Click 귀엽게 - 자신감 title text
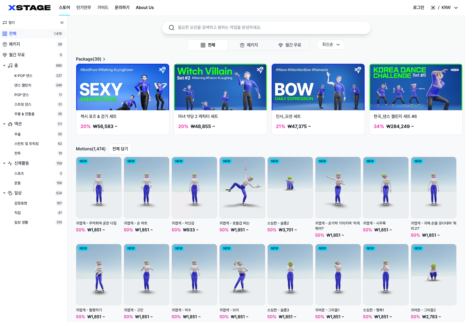The image size is (465, 322). tap(183, 223)
